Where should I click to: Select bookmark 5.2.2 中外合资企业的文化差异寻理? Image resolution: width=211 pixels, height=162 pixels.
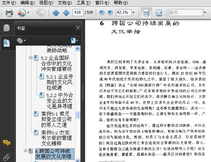click(60, 101)
